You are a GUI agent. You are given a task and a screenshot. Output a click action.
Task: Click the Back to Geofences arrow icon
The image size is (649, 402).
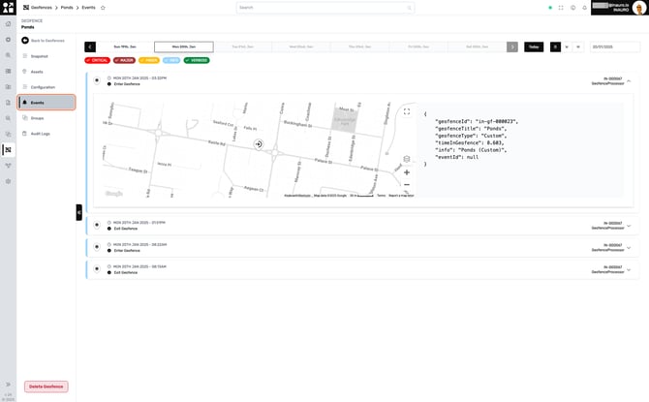[25, 40]
